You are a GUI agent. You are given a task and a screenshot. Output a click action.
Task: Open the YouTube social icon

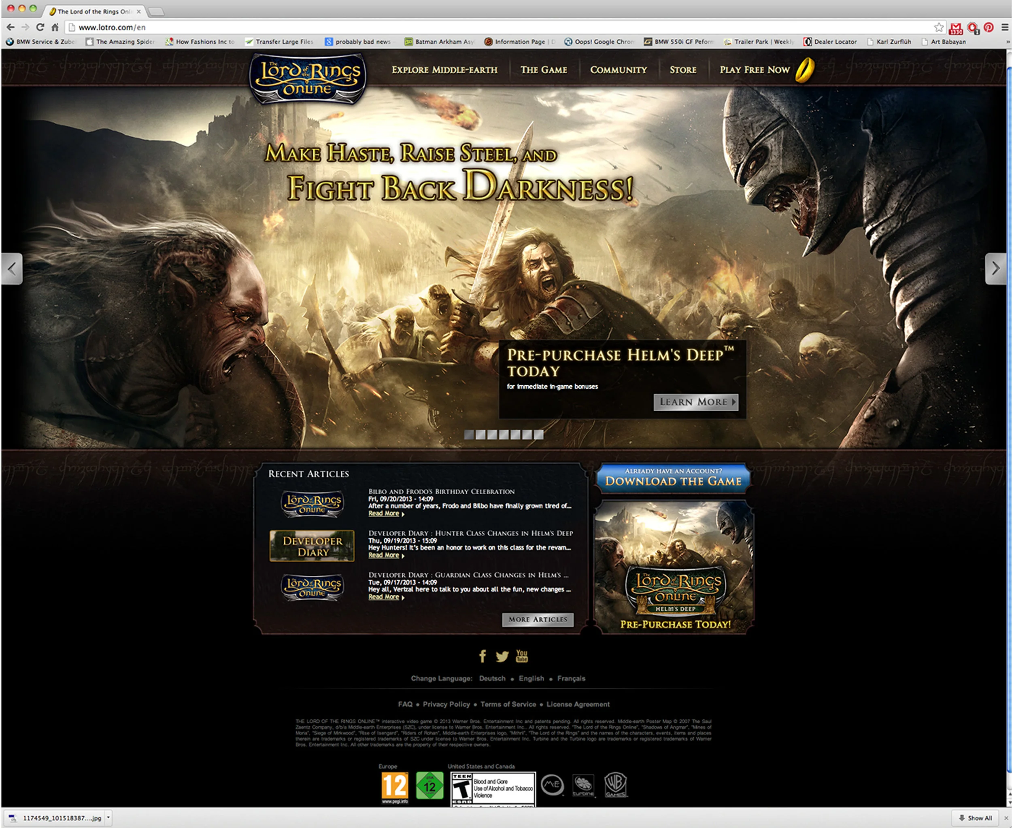521,656
